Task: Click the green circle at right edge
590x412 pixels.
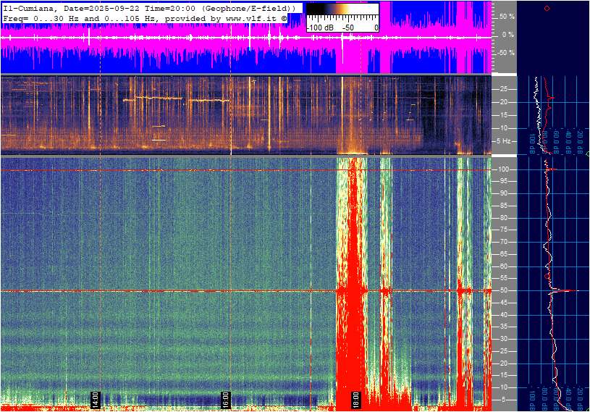Action: pyautogui.click(x=588, y=154)
